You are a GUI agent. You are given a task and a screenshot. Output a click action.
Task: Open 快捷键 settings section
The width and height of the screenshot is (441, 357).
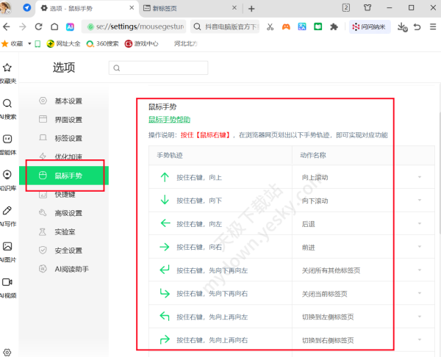tap(65, 194)
